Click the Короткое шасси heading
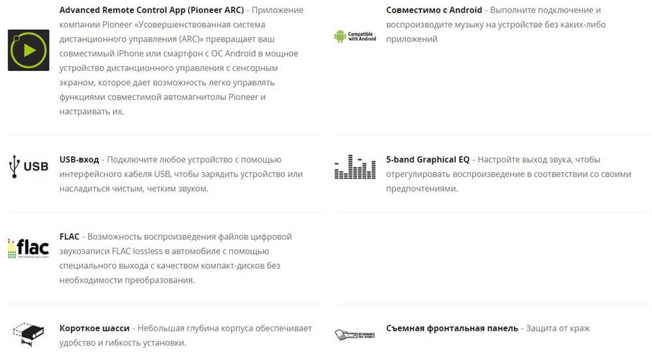652x358 pixels. tap(95, 328)
